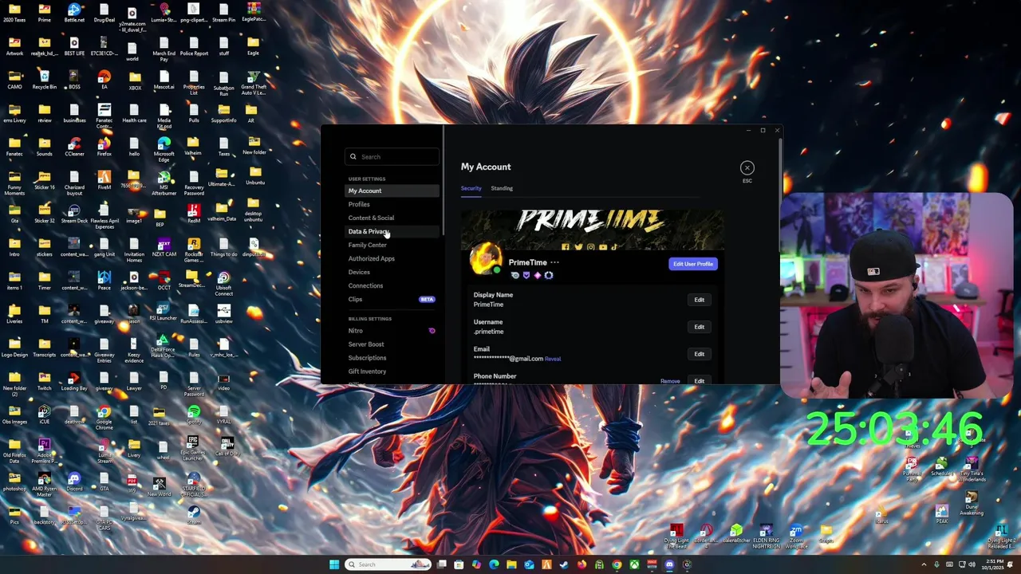Open Microsoft Edge desktop shortcut
This screenshot has width=1021, height=574.
(164, 148)
